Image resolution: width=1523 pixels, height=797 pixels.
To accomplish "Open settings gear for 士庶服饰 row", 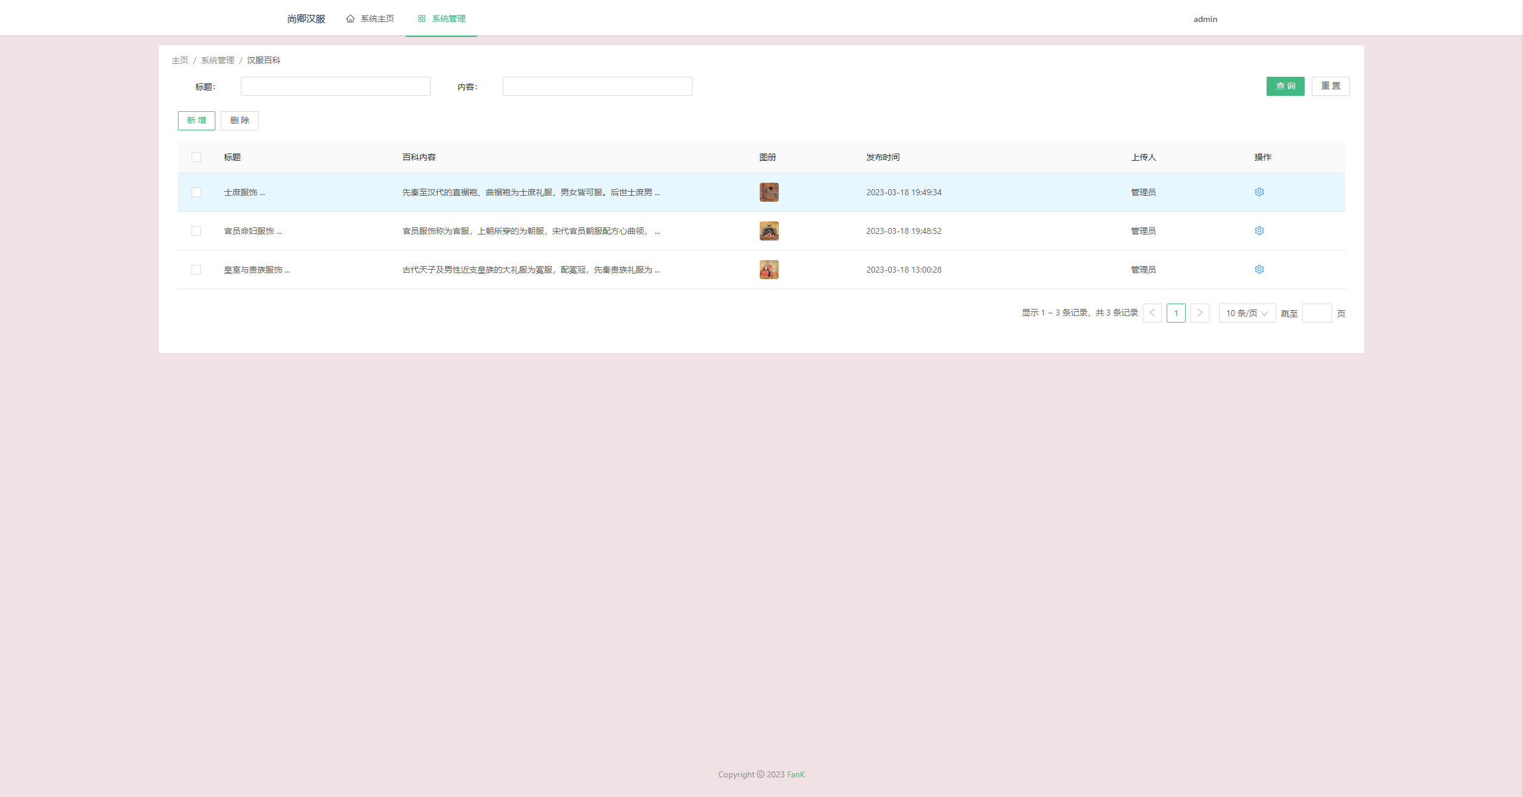I will (1259, 192).
